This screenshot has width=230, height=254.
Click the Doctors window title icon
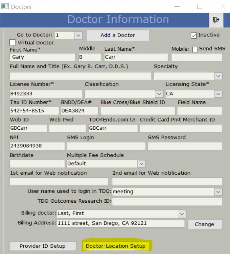[6, 6]
